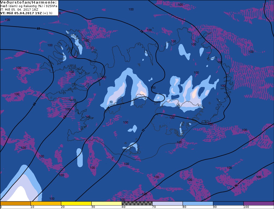Click the lavender 70–80 legend swatch

167,204
